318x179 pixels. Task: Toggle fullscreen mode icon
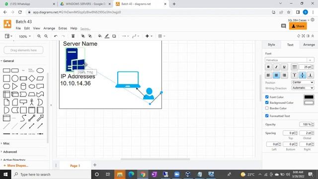coord(303,36)
